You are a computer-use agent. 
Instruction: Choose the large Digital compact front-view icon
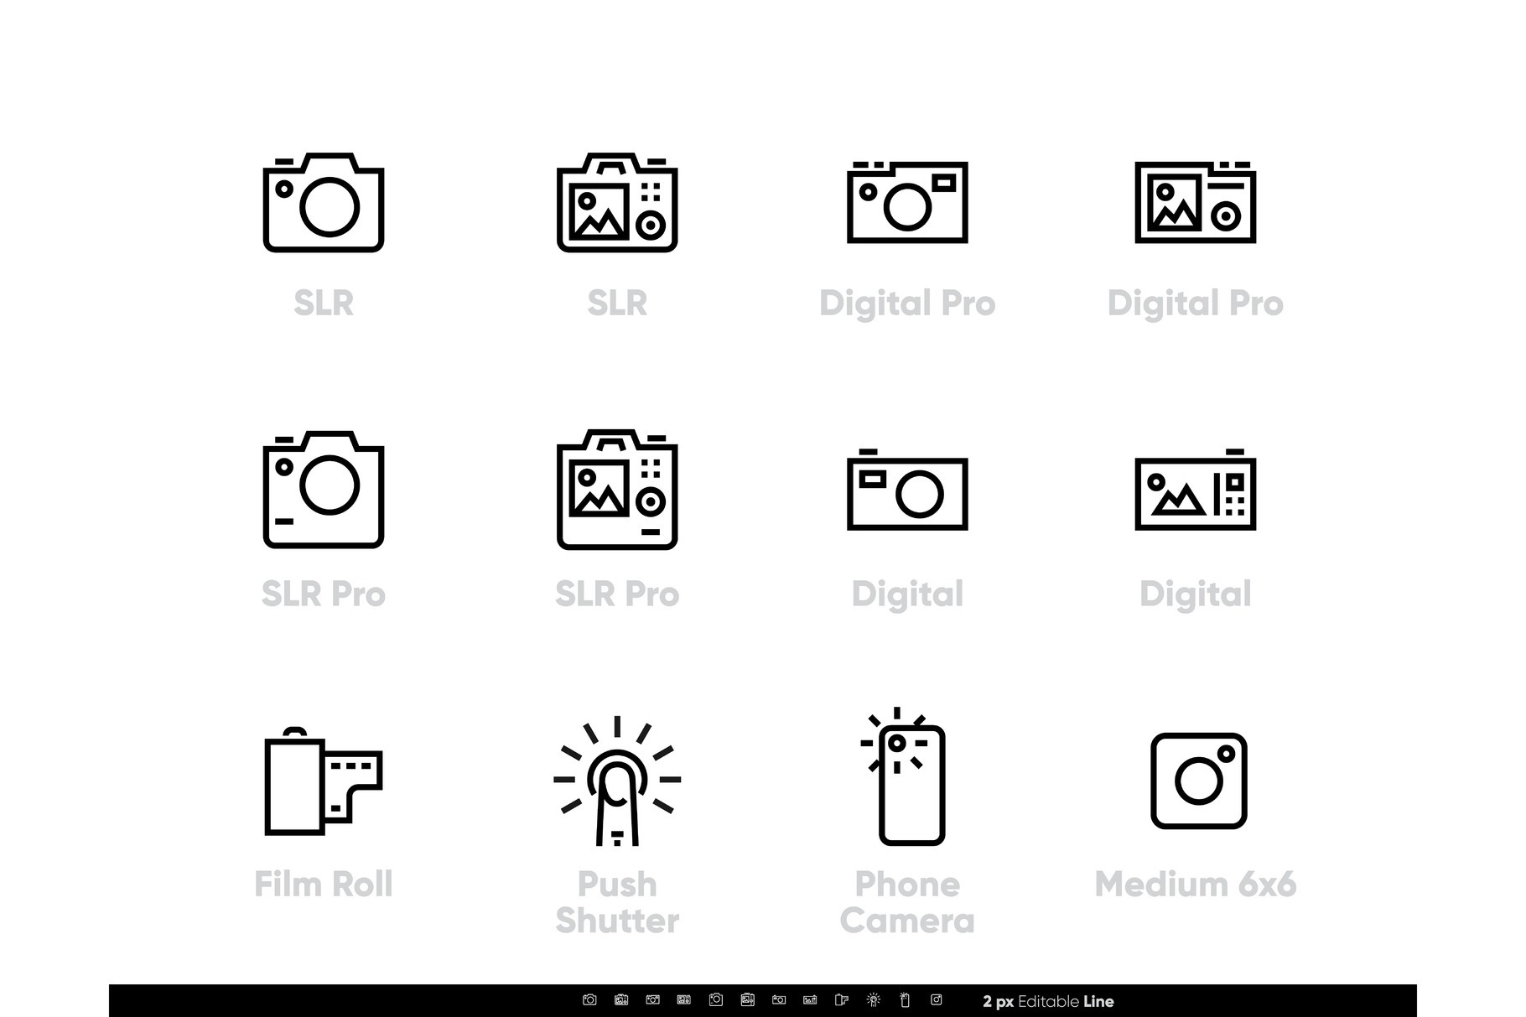click(907, 492)
